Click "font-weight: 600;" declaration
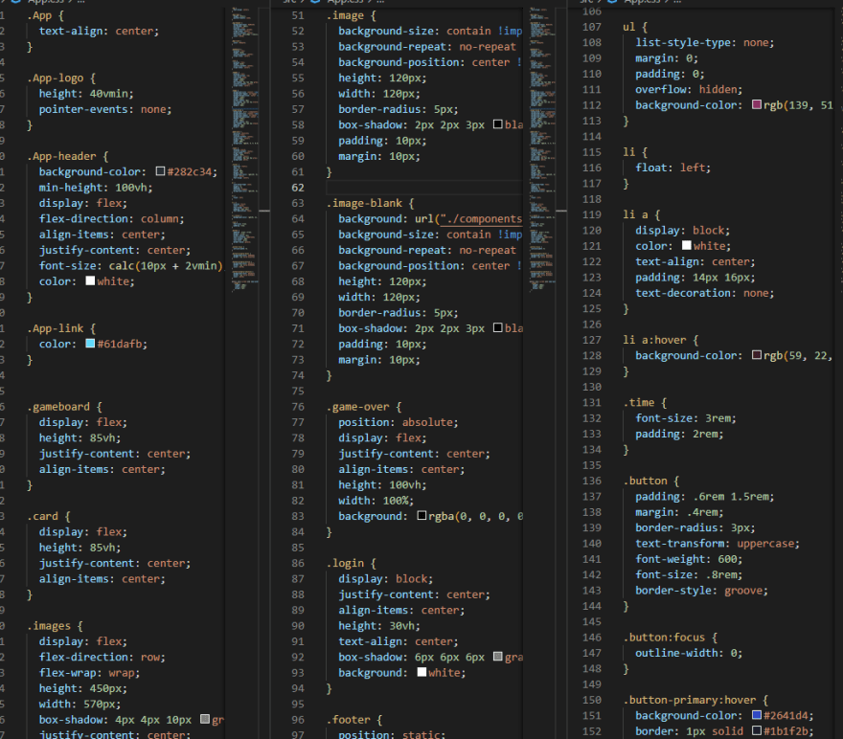Image resolution: width=843 pixels, height=739 pixels. (x=689, y=559)
